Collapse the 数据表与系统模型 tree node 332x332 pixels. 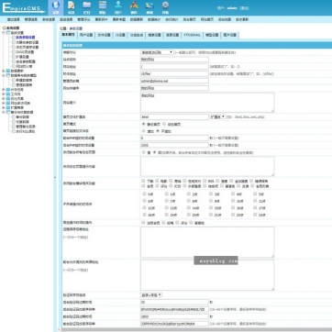[x=4, y=75]
